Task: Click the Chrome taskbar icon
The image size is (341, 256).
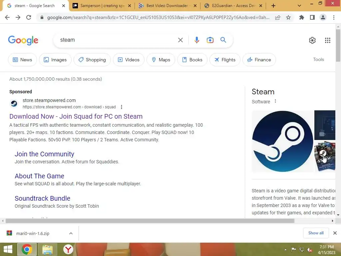Action: [27, 249]
